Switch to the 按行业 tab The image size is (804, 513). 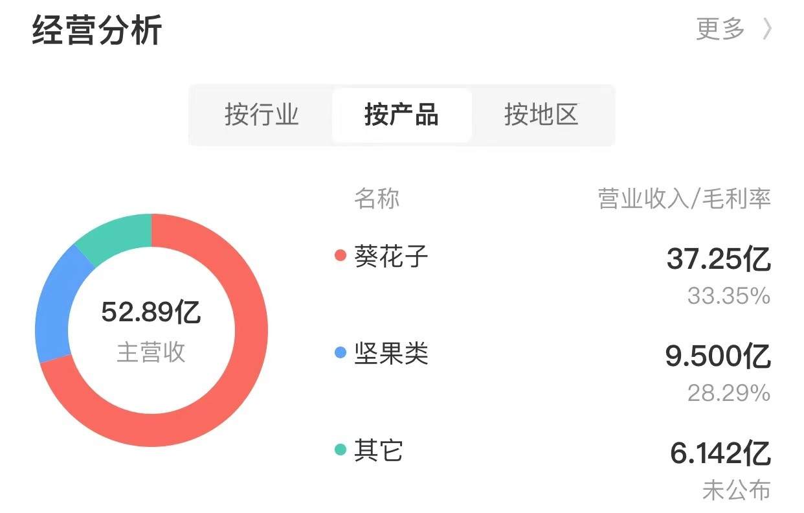pos(262,115)
